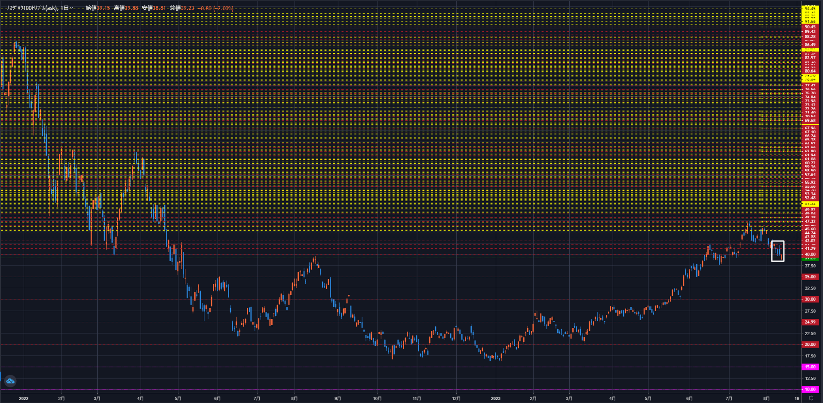The image size is (823, 403).
Task: Select the magenta 15.00 price label
Action: coord(810,367)
